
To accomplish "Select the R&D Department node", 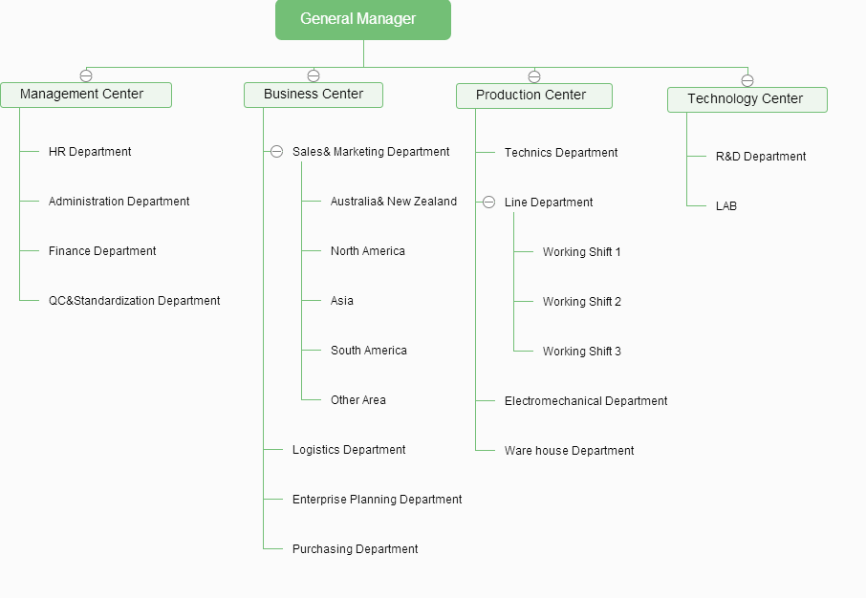I will point(761,157).
